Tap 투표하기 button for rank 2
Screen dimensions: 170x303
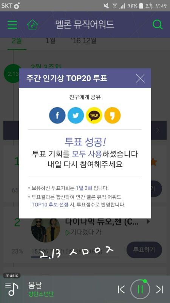tap(144, 250)
